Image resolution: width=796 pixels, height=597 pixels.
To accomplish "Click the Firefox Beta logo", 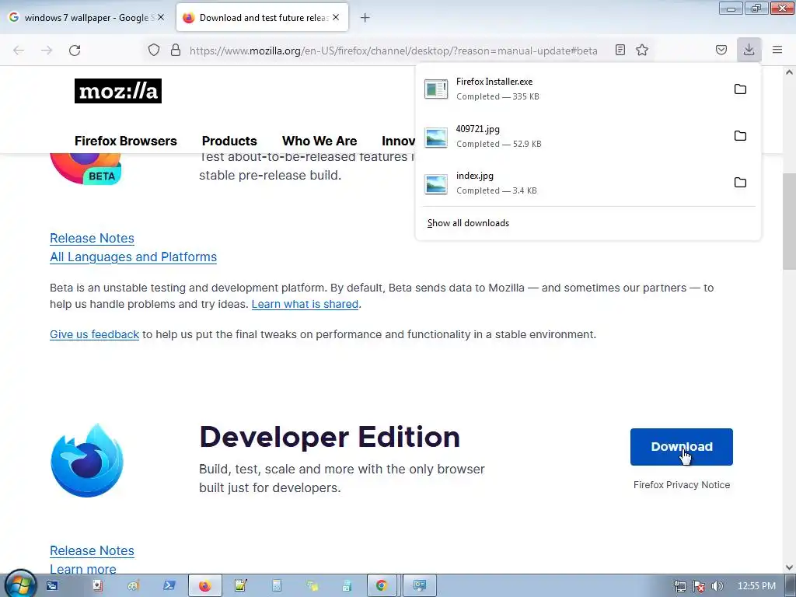I will click(x=86, y=169).
